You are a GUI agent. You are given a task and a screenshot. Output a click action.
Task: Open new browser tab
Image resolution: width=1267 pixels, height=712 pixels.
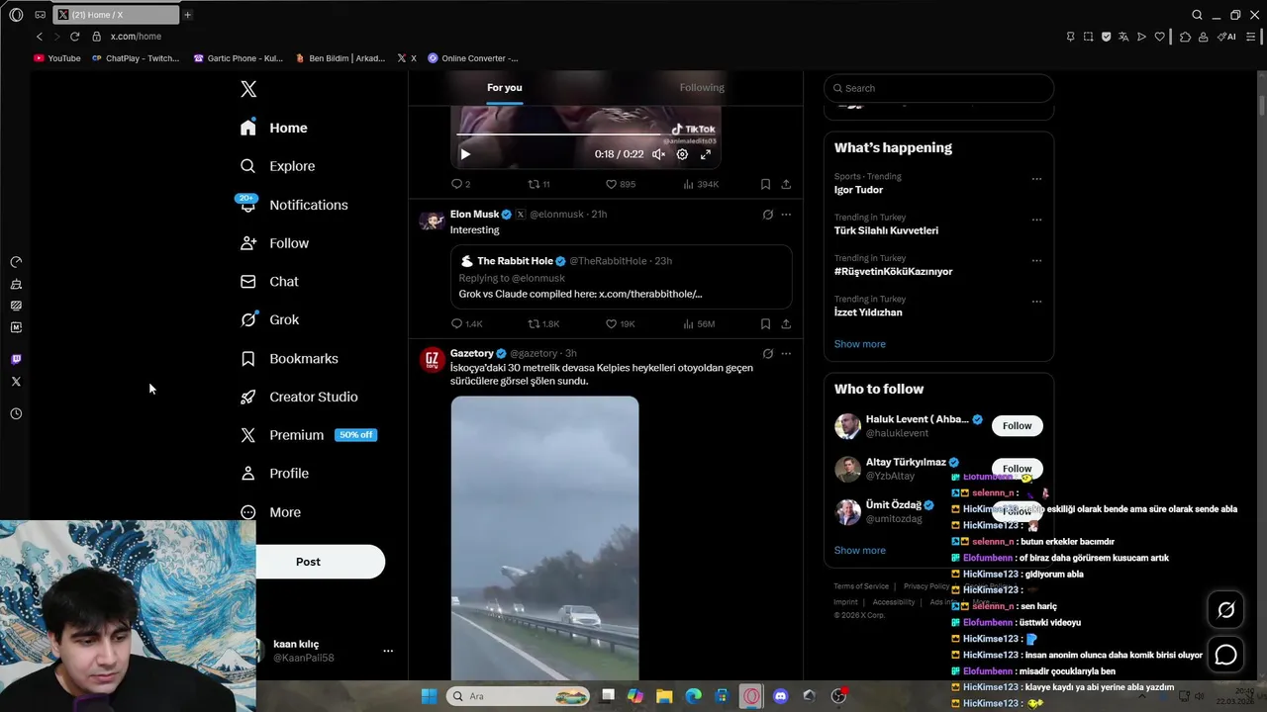pyautogui.click(x=187, y=15)
